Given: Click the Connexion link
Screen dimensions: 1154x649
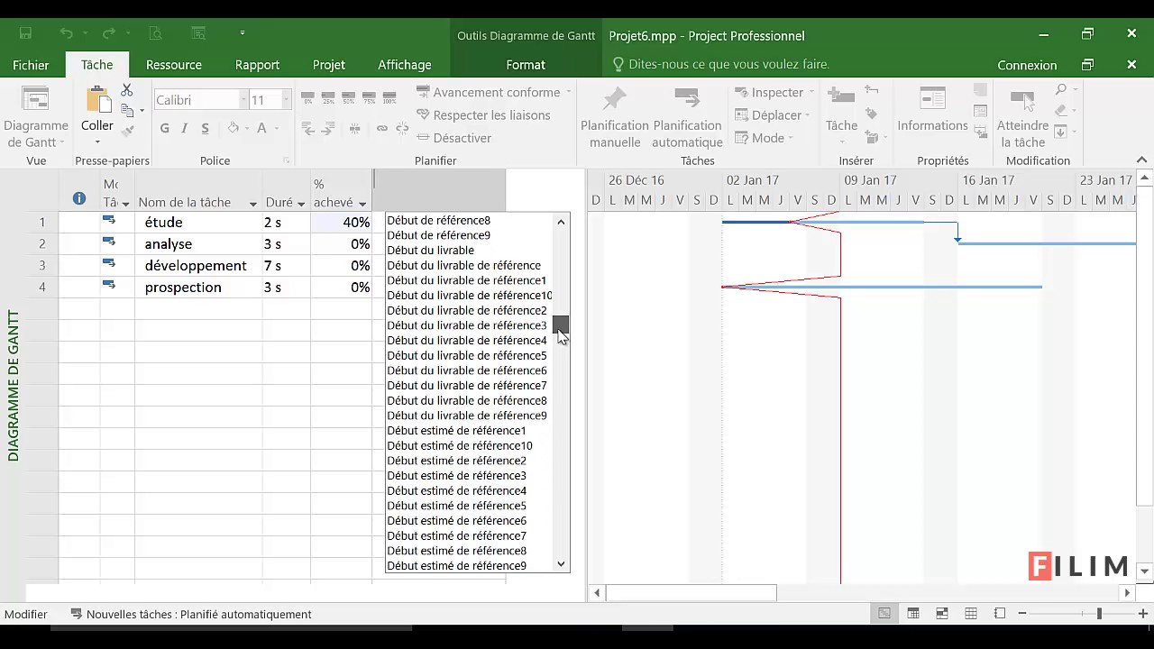Looking at the screenshot, I should (1027, 65).
